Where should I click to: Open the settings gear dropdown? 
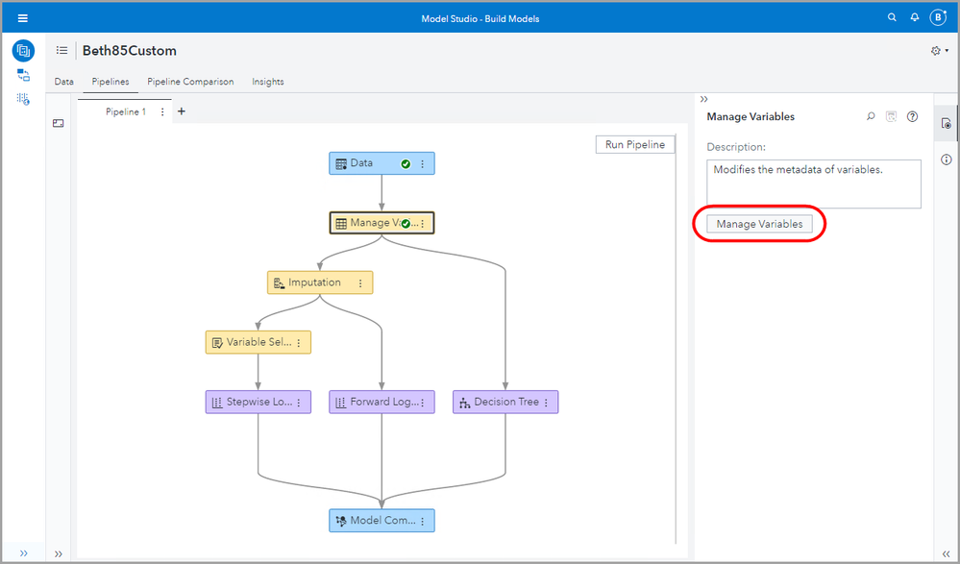coord(939,51)
